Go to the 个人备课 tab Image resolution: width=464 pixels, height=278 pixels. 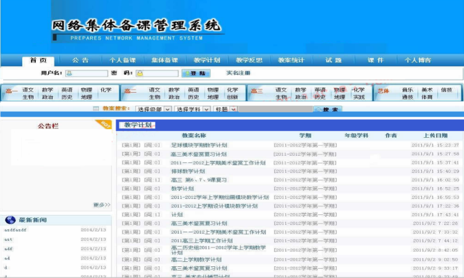tap(122, 61)
